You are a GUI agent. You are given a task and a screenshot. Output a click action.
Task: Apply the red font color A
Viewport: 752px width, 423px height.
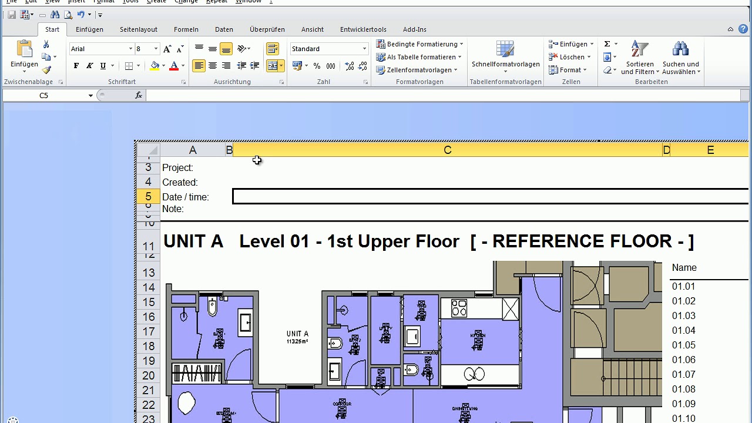point(174,66)
